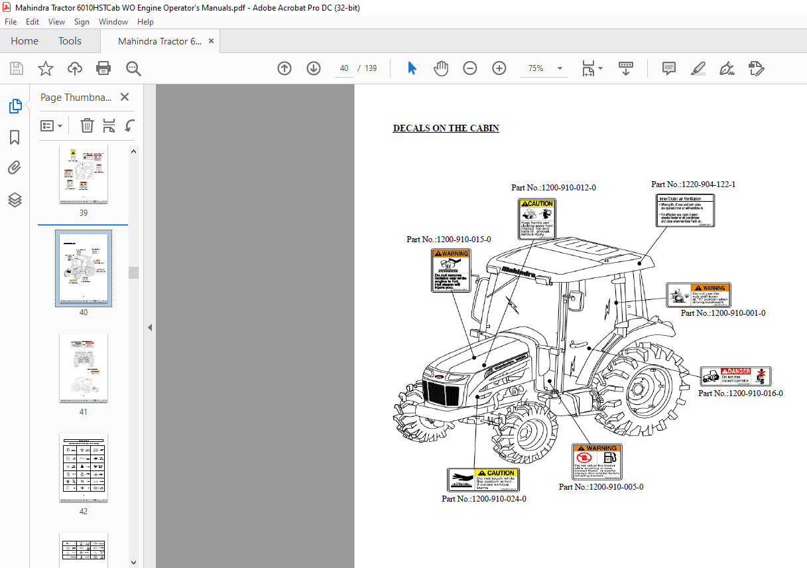This screenshot has height=568, width=807.
Task: Click Part No.:1200-910-015-0 label
Action: point(448,240)
